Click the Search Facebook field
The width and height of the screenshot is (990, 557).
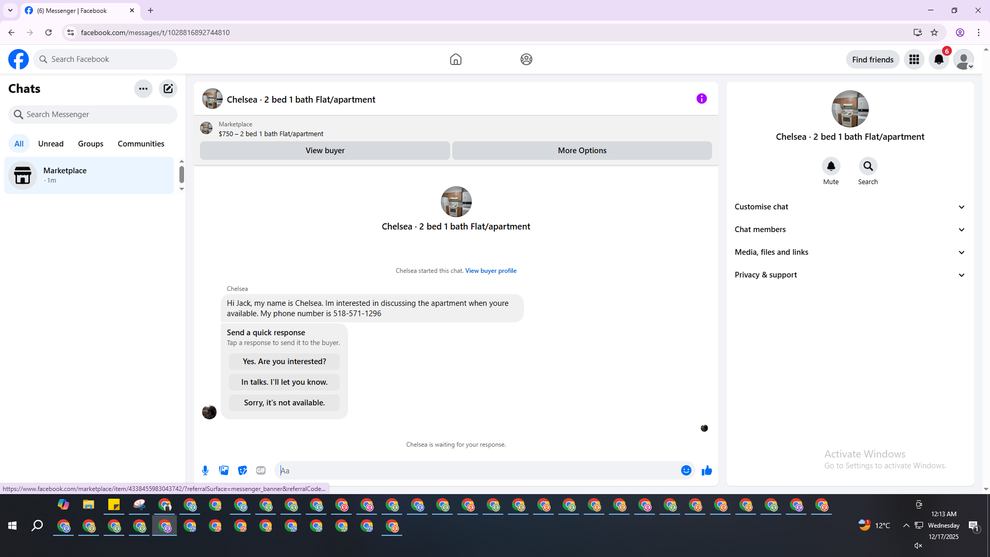pos(105,59)
